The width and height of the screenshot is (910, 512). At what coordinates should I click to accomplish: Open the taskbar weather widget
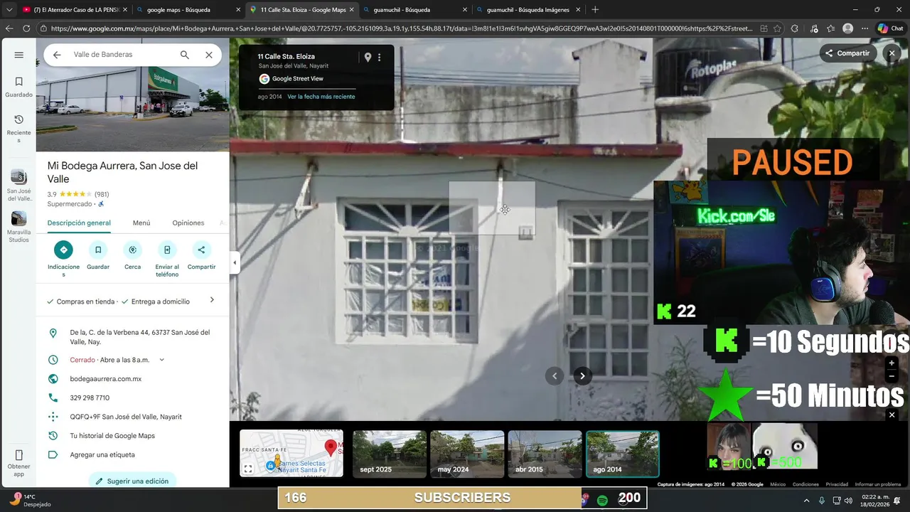[30, 500]
